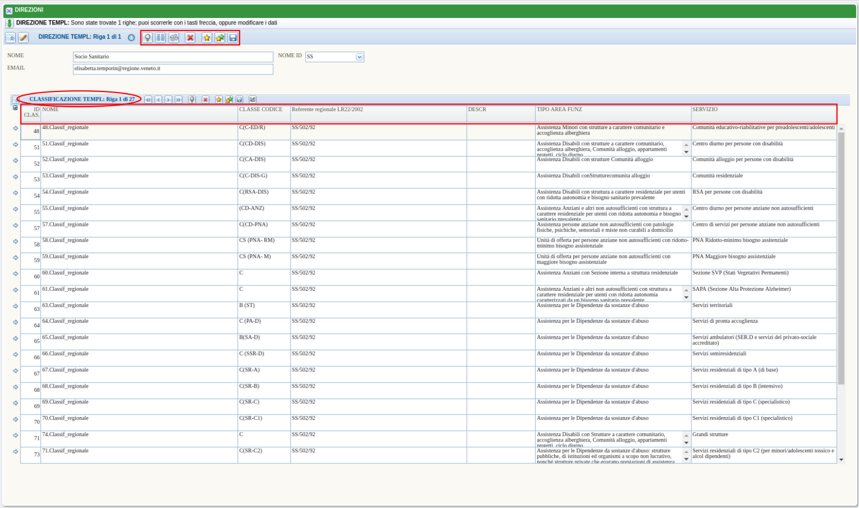Open the NOME ID dropdown
The width and height of the screenshot is (859, 508).
pyautogui.click(x=359, y=57)
